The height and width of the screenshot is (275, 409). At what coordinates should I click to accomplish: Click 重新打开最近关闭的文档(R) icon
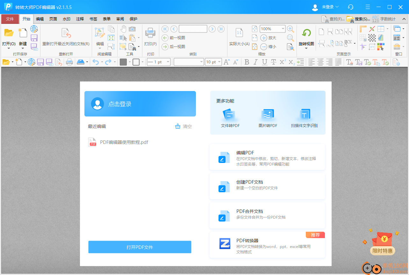(x=66, y=33)
